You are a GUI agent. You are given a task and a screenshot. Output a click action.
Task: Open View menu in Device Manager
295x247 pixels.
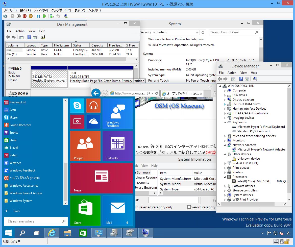pos(243,73)
